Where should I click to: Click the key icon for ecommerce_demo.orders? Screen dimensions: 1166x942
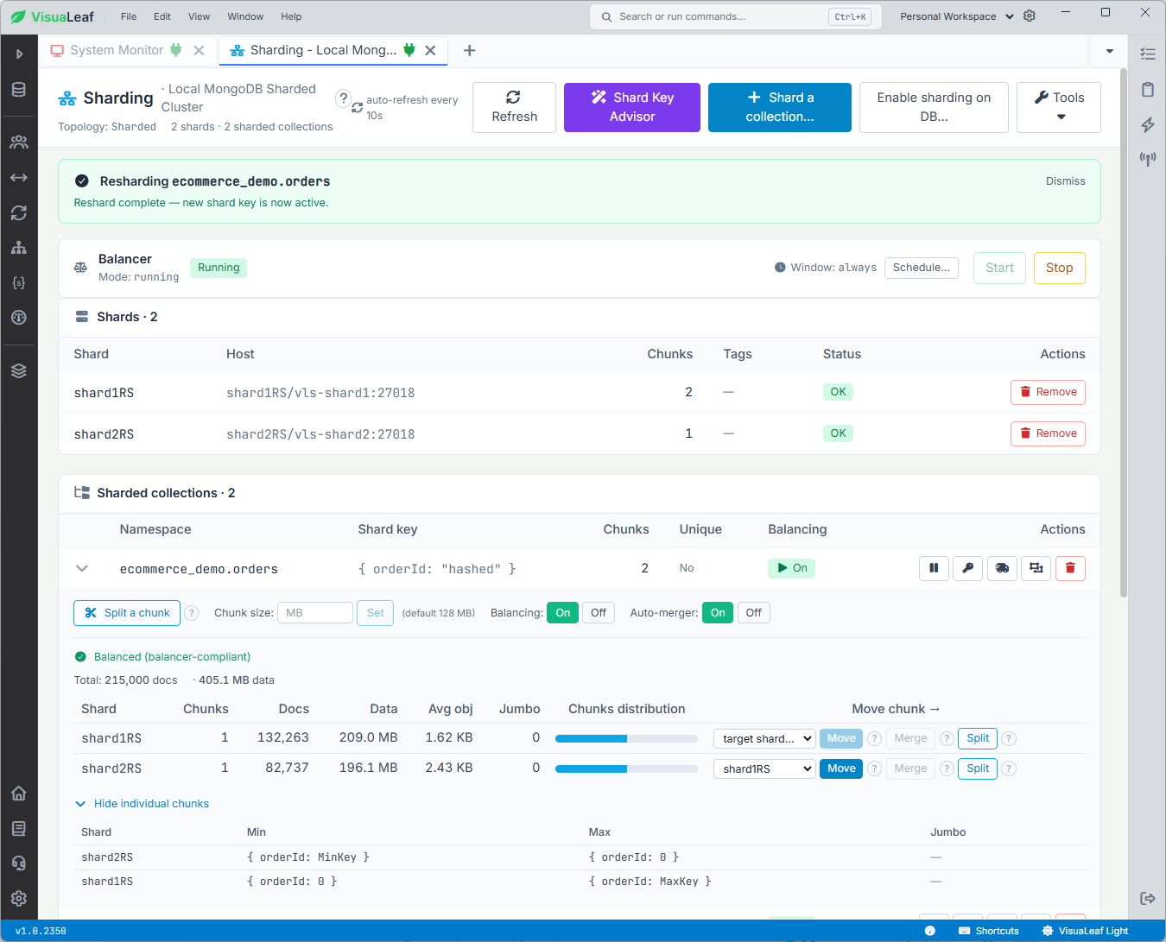click(967, 568)
